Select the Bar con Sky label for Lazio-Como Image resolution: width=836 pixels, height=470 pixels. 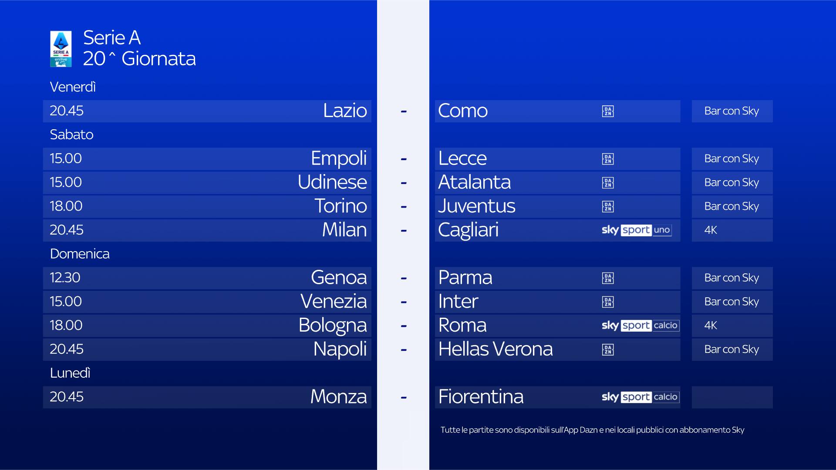point(731,111)
